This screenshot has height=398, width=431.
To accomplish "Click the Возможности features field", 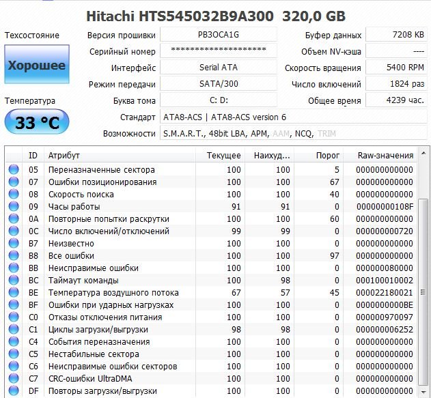I will [x=294, y=134].
